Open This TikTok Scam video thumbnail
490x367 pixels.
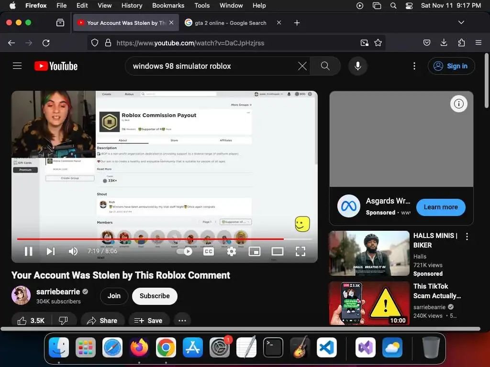pos(369,303)
